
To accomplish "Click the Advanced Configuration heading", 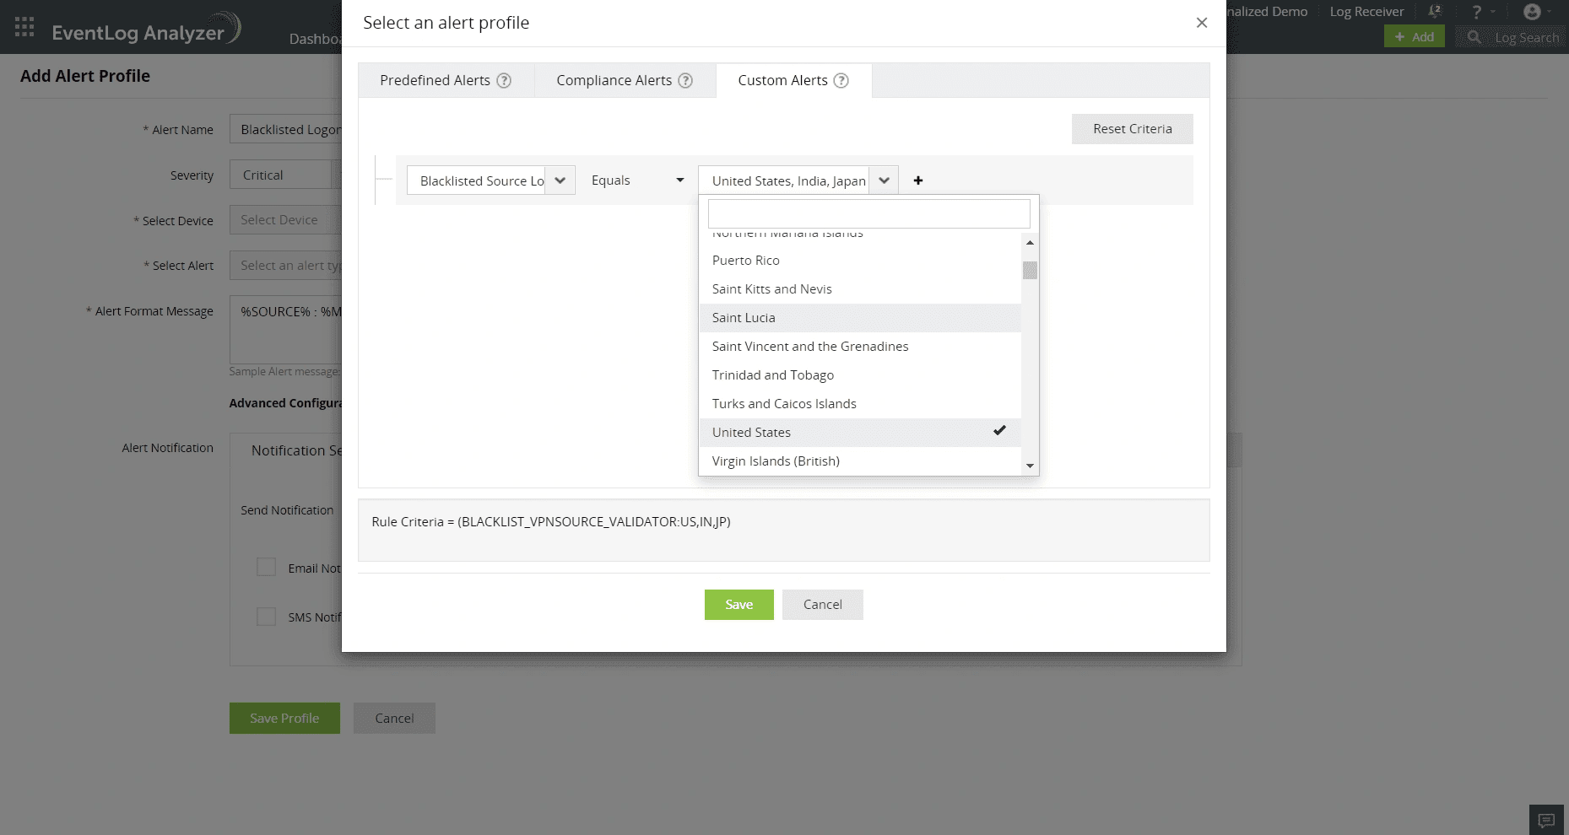I will point(285,403).
